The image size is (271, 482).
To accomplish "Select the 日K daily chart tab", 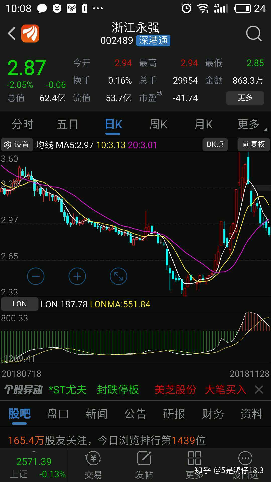I will pos(113,124).
